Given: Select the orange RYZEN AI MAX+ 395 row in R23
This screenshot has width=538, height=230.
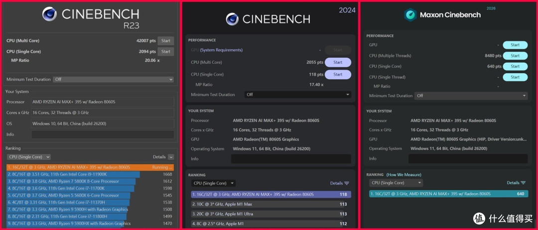Looking at the screenshot, I should click(90, 167).
